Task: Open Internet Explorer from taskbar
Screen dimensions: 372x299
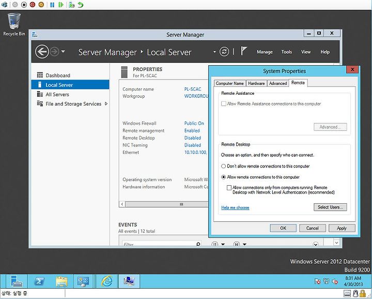Action: pos(107,281)
